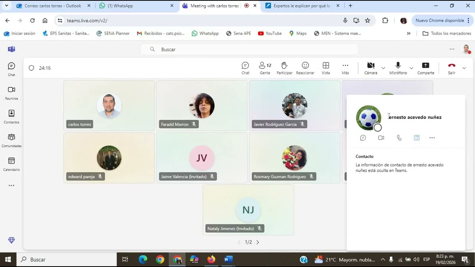Start video call from contact card

381,138
